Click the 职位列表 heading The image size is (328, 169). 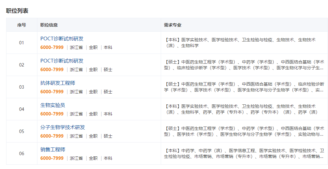pyautogui.click(x=17, y=11)
